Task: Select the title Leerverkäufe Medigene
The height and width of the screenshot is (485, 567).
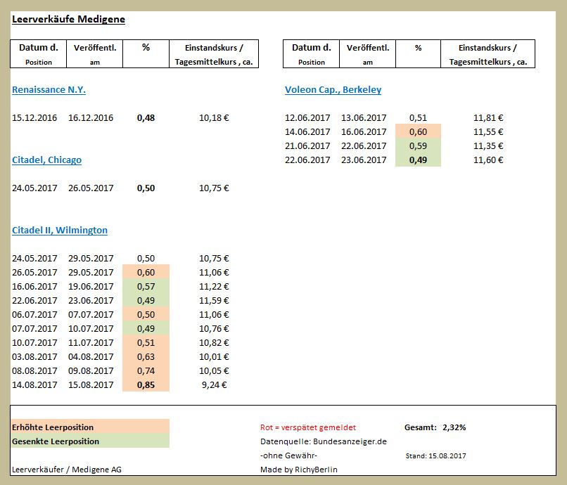Action: [68, 19]
